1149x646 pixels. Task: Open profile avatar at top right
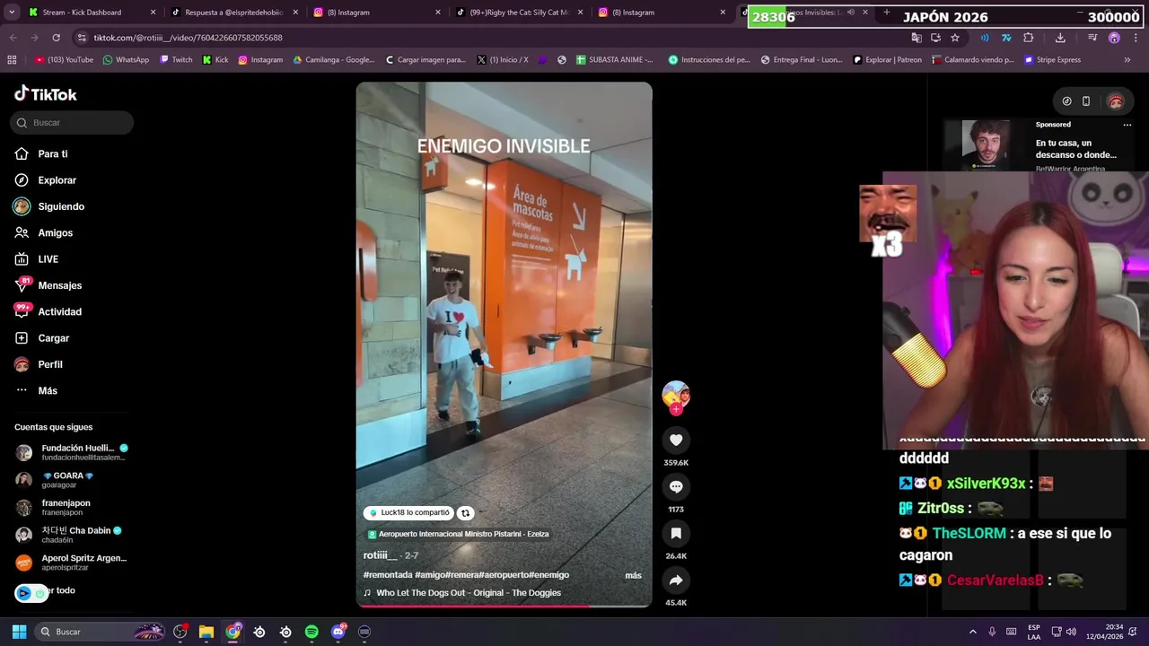pos(1116,101)
